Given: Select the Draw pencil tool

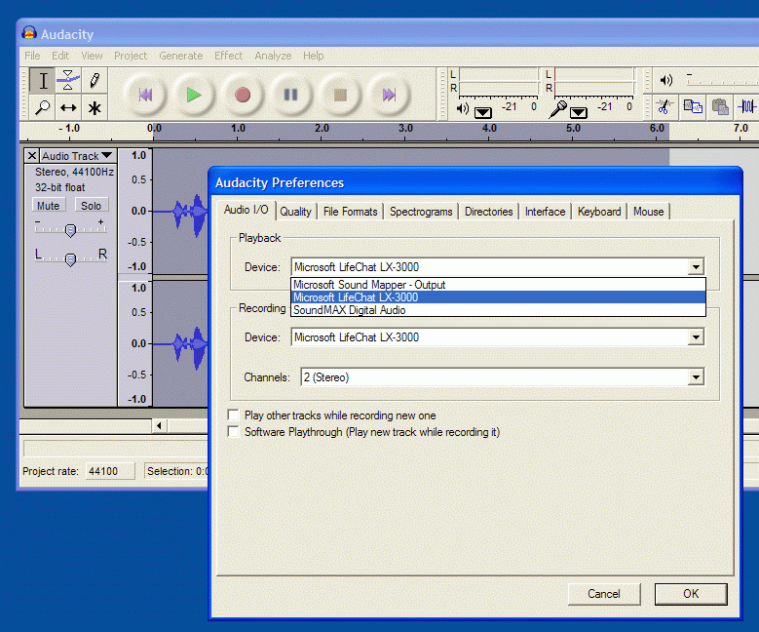Looking at the screenshot, I should [x=95, y=80].
